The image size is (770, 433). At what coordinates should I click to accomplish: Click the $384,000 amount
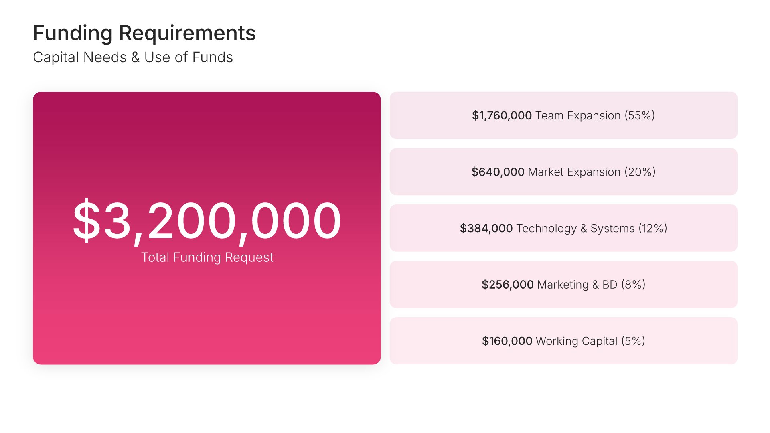486,228
